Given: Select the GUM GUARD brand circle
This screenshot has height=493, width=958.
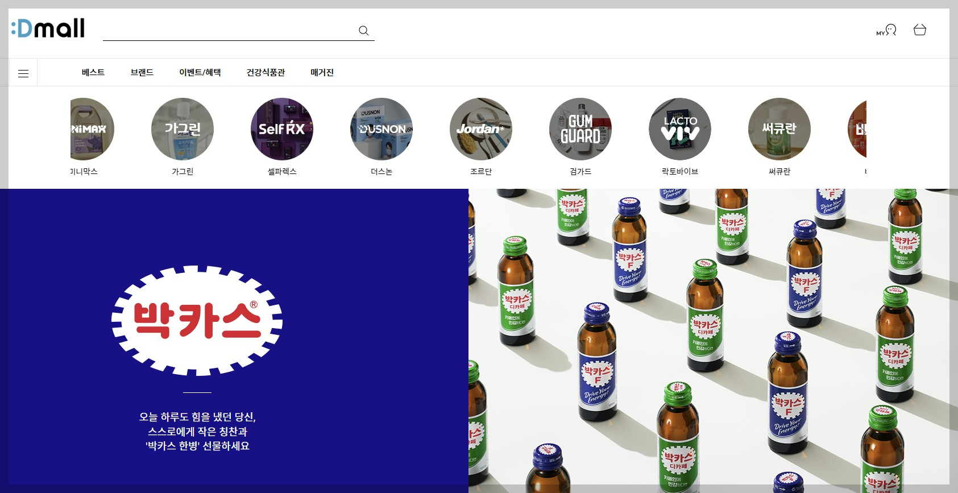Looking at the screenshot, I should 580,129.
